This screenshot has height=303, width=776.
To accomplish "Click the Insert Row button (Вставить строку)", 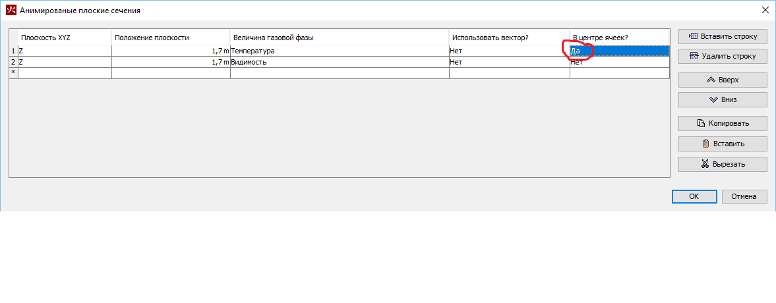I will 722,36.
